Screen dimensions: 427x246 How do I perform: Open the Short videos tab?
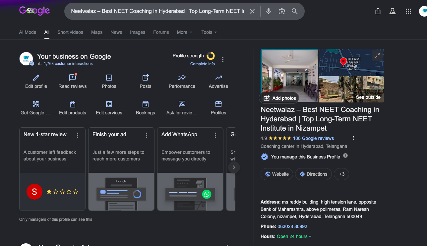tap(70, 32)
